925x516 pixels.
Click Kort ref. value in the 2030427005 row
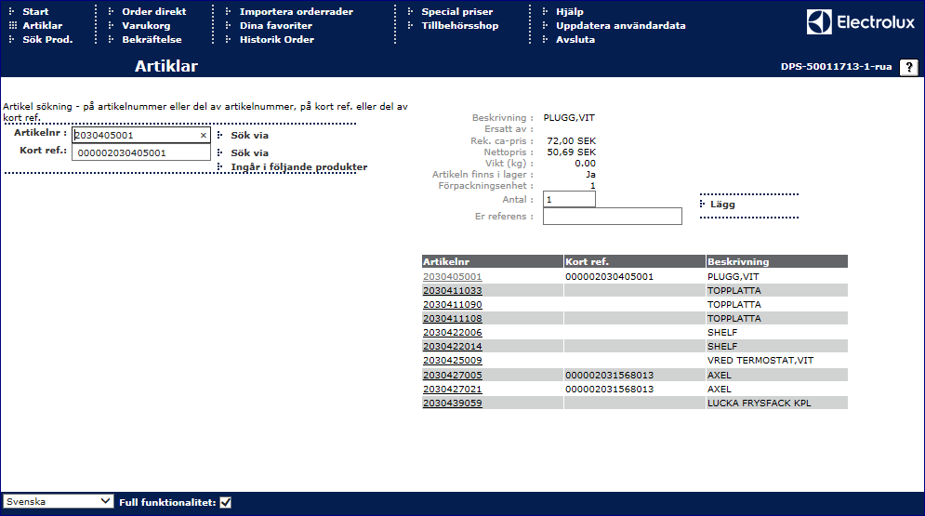609,375
